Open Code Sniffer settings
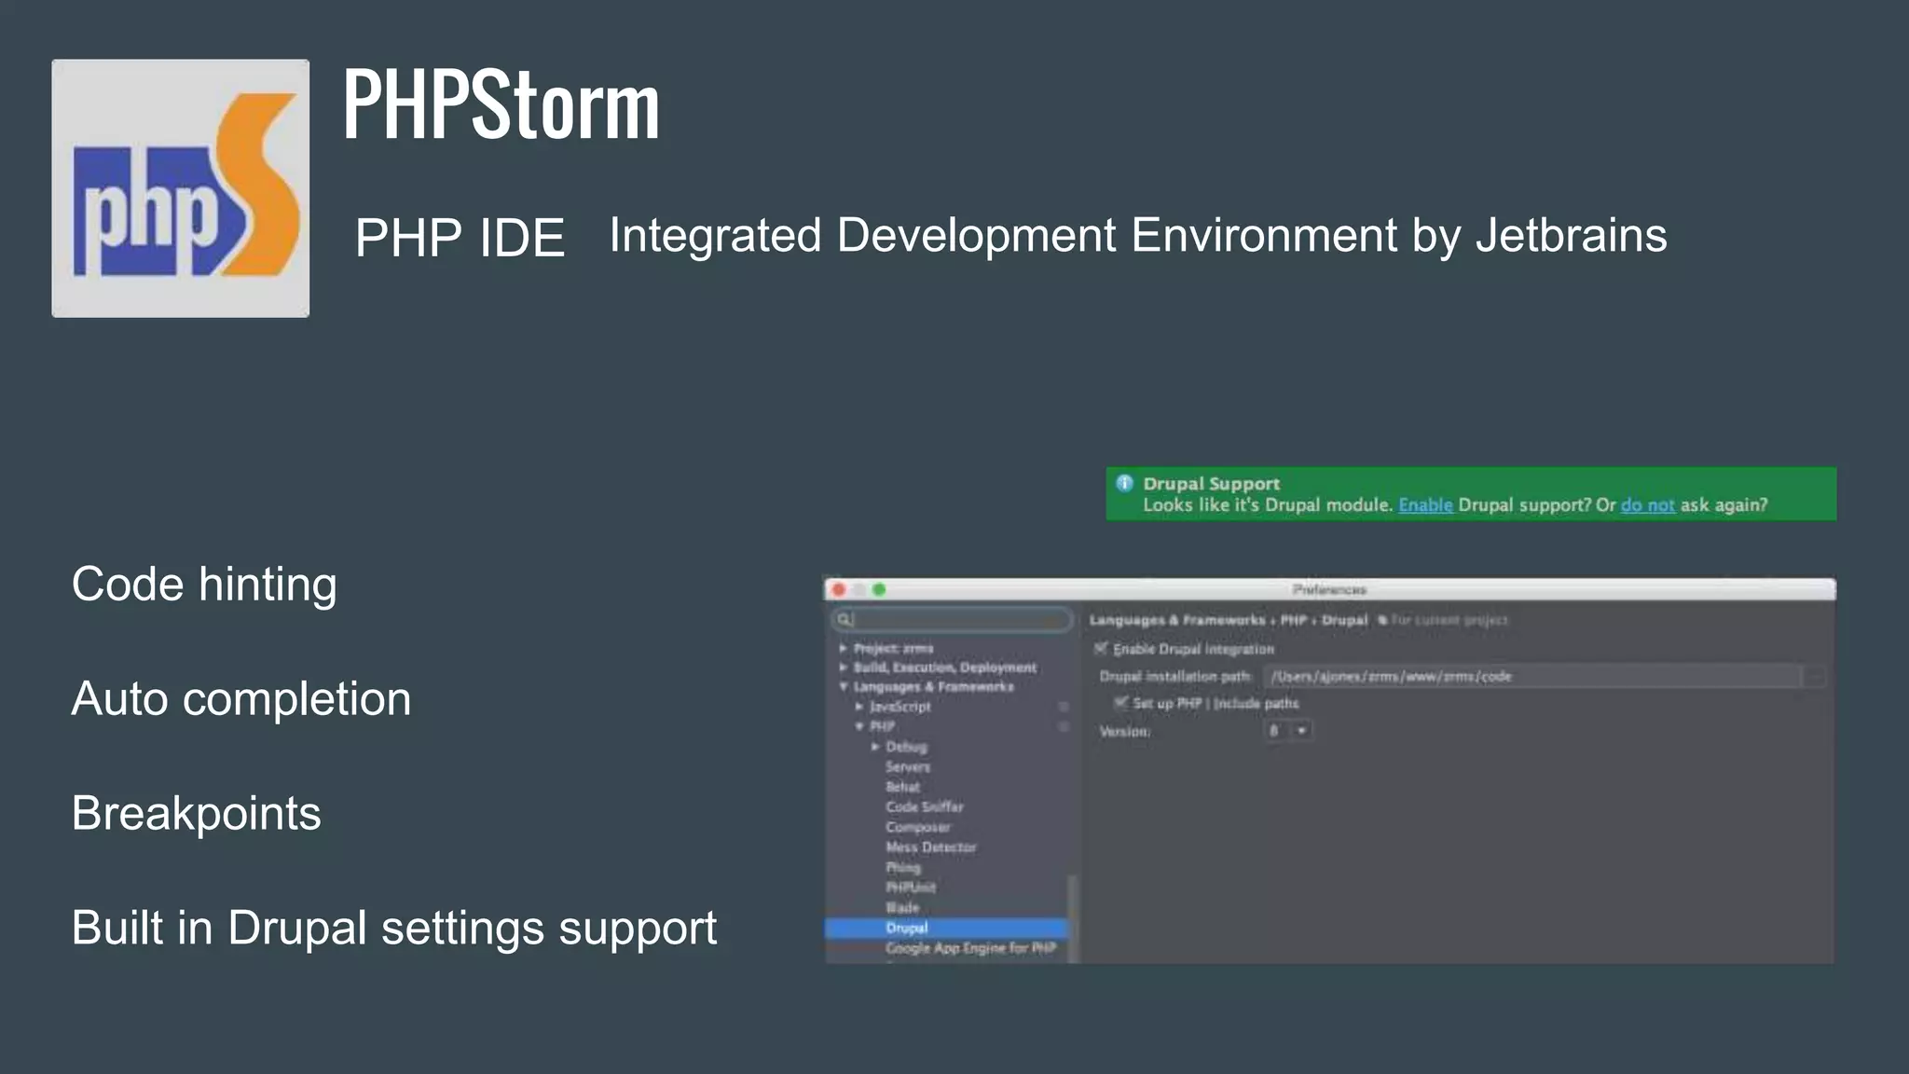The height and width of the screenshot is (1074, 1909). tap(925, 807)
